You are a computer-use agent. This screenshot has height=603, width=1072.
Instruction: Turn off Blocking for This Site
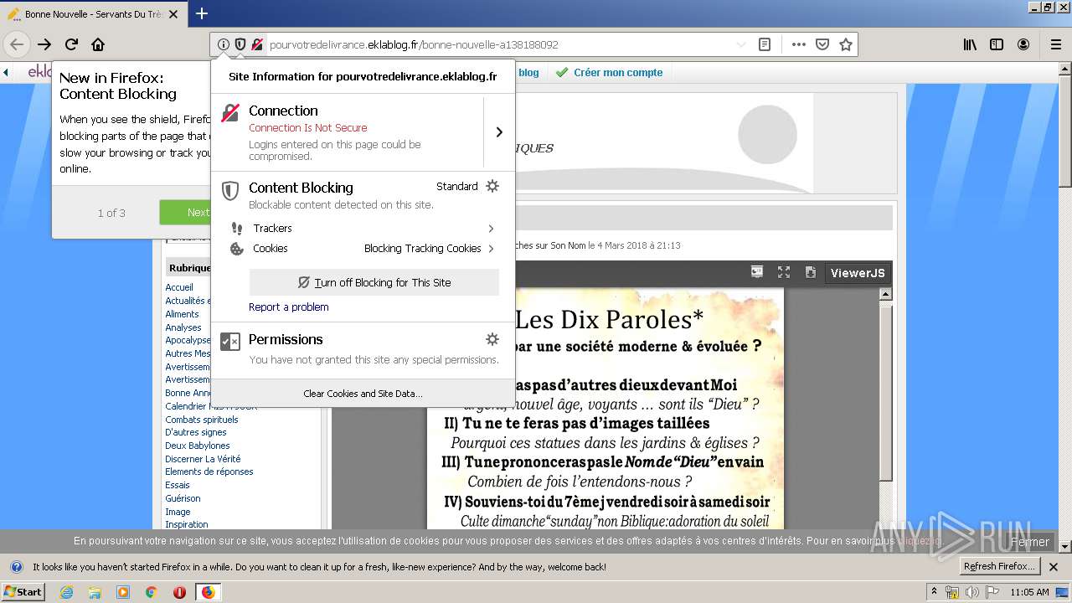374,282
